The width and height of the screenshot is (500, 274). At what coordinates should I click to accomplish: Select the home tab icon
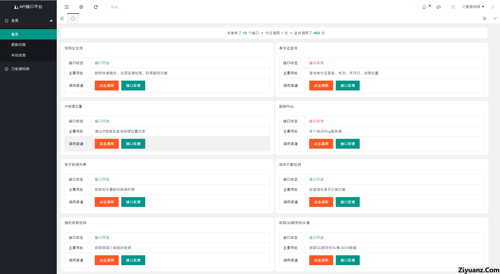(73, 18)
